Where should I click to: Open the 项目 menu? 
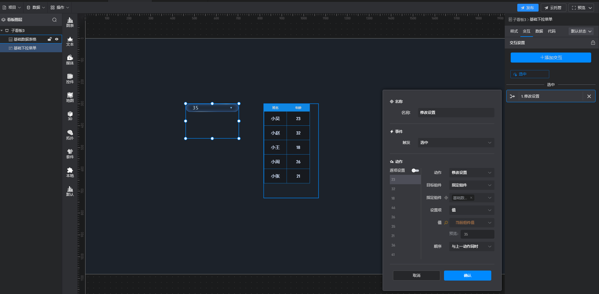point(12,8)
